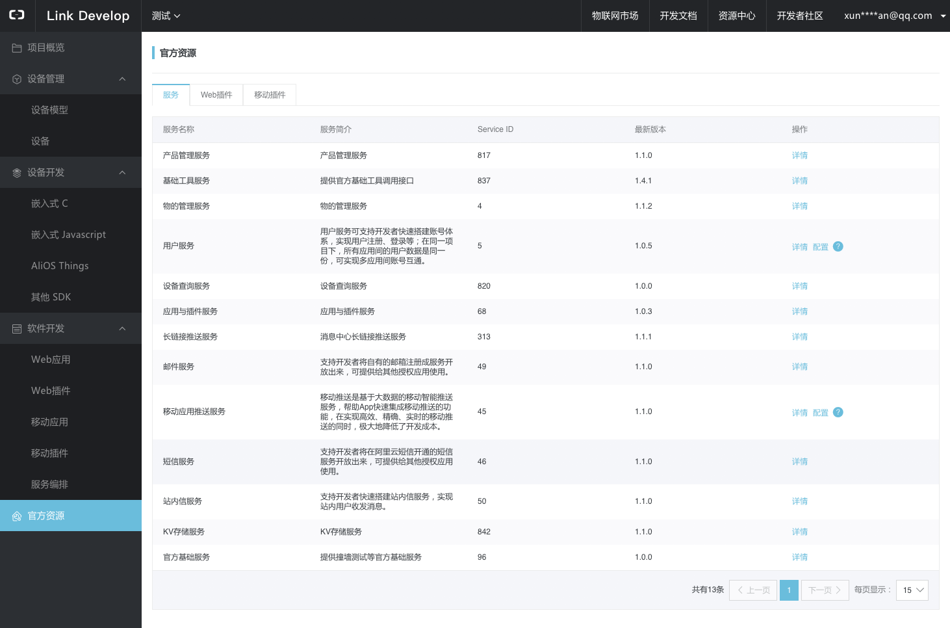Click version 1.4.1 of 基础工具服务
950x628 pixels.
643,181
